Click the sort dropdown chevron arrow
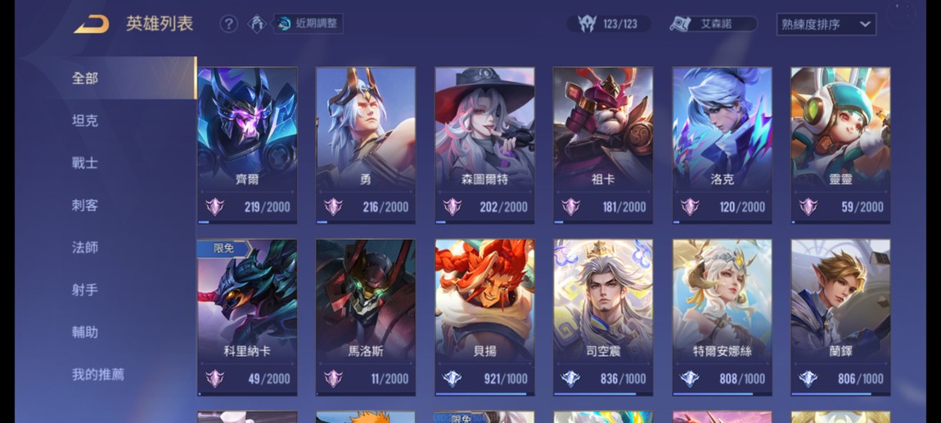Screen dimensions: 941x423 pyautogui.click(x=865, y=24)
